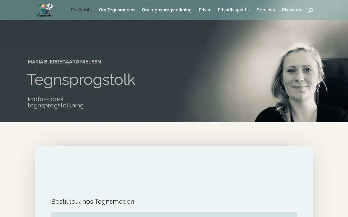This screenshot has width=348, height=217.
Task: Open the Ris og ros page
Action: 292,10
